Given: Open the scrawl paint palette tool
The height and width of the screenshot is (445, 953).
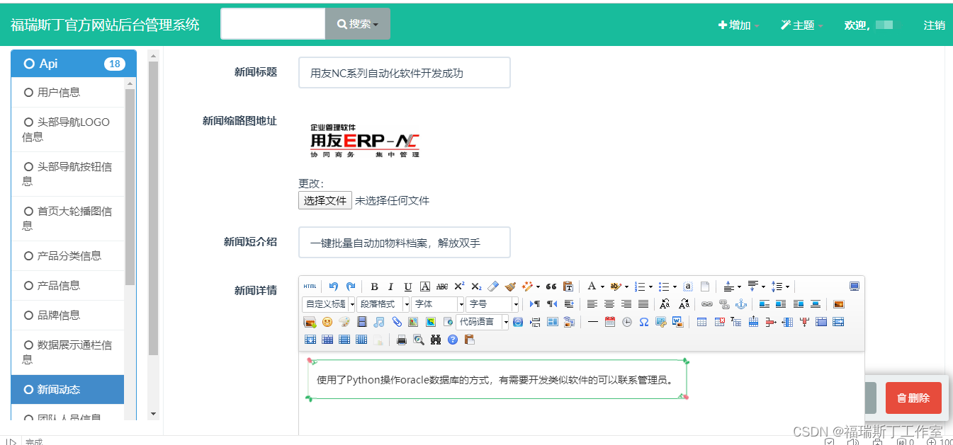Looking at the screenshot, I should pyautogui.click(x=344, y=322).
